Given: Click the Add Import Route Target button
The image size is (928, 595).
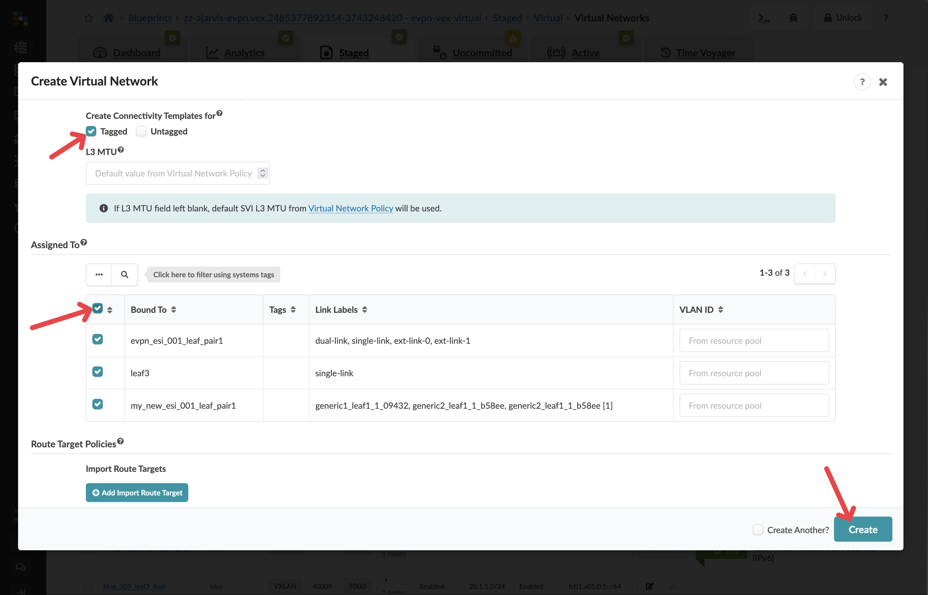Looking at the screenshot, I should [x=137, y=492].
